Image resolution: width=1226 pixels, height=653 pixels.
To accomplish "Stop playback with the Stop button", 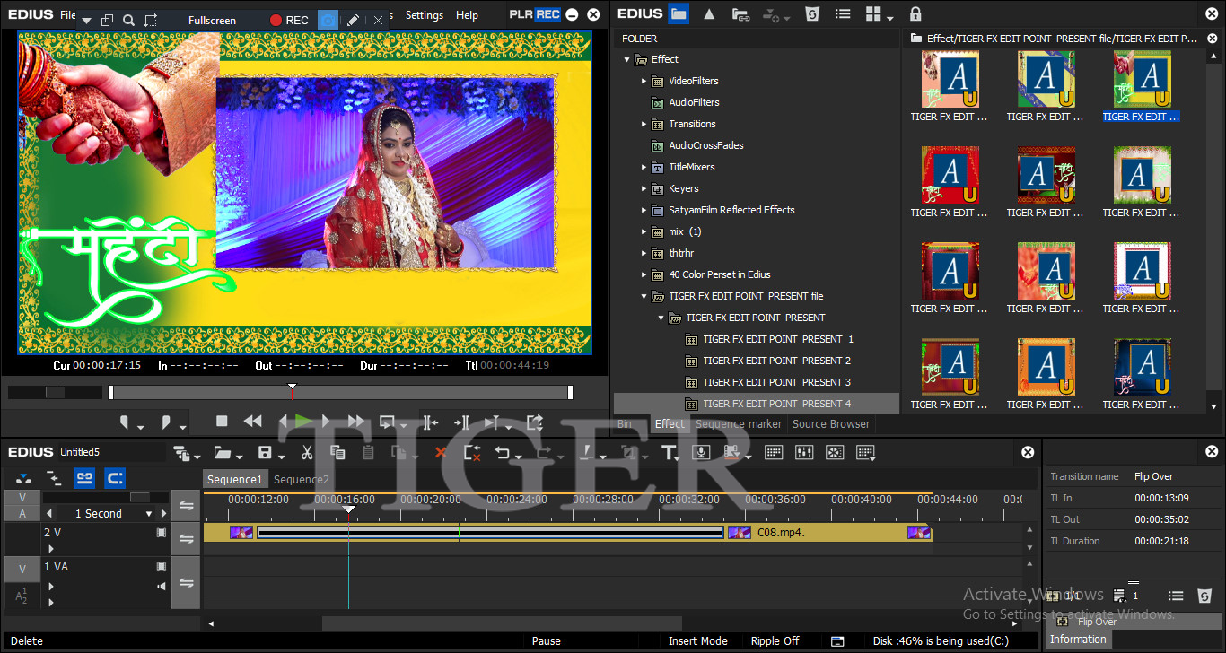I will [x=222, y=422].
